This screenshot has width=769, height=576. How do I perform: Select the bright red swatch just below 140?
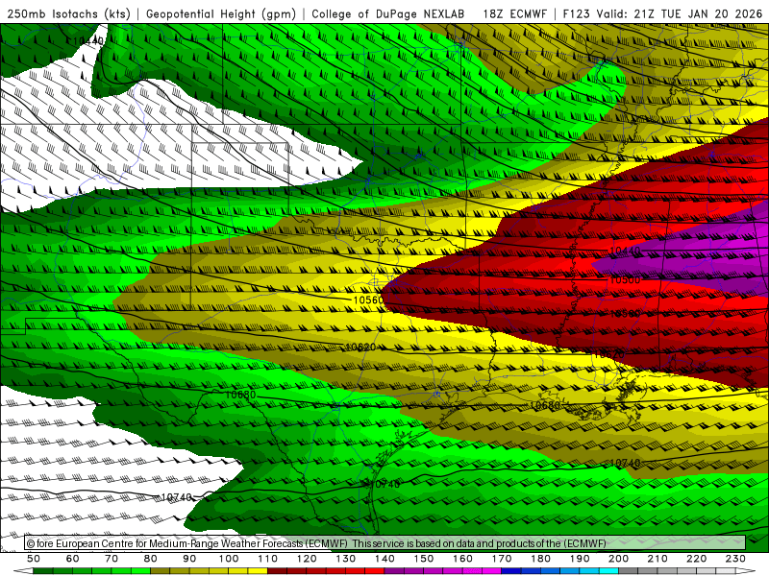(x=375, y=570)
